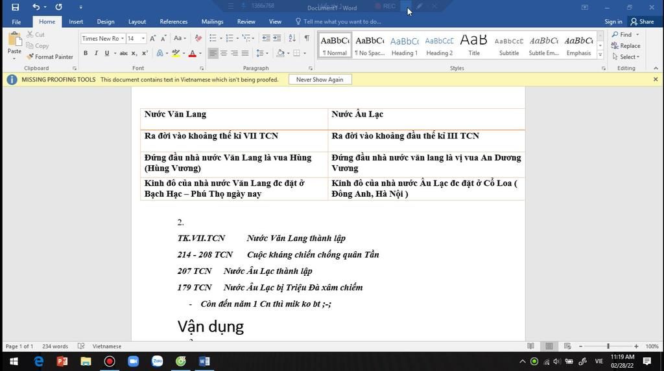Open Line and Paragraph Spacing menu

262,53
